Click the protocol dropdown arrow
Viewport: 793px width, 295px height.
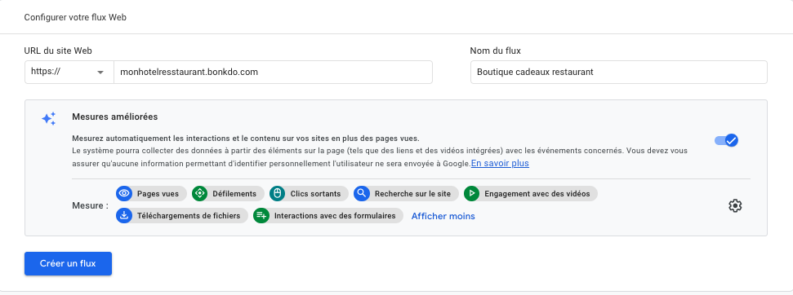[100, 73]
